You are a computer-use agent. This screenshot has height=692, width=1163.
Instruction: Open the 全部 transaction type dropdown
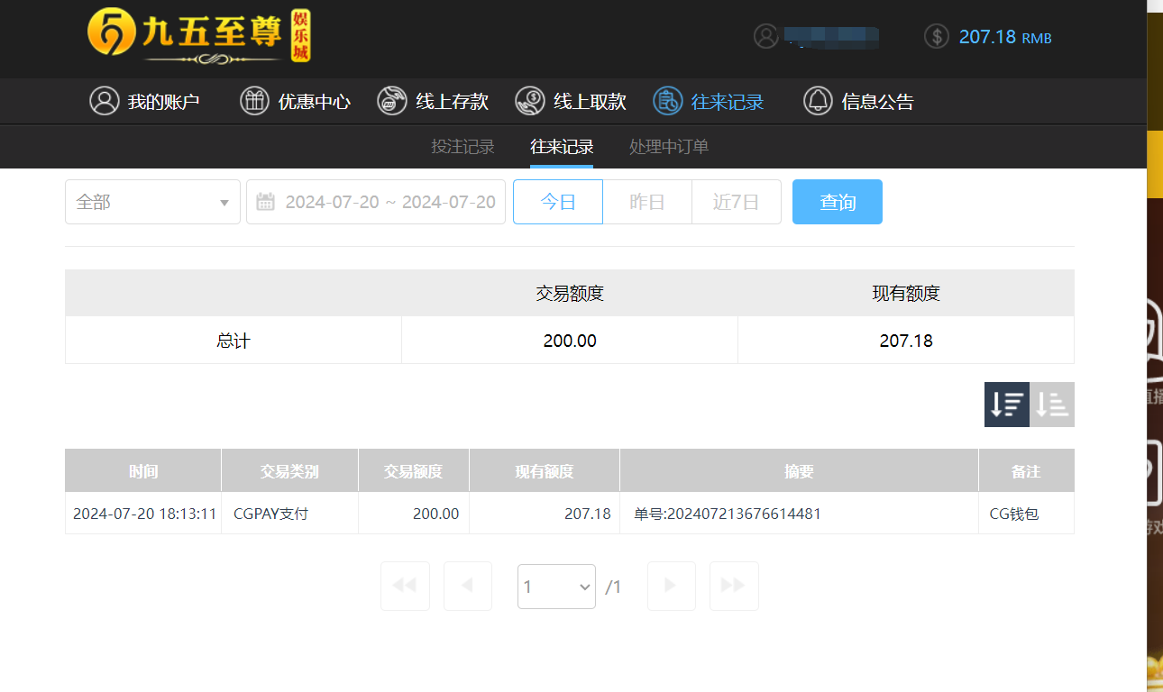pos(151,202)
